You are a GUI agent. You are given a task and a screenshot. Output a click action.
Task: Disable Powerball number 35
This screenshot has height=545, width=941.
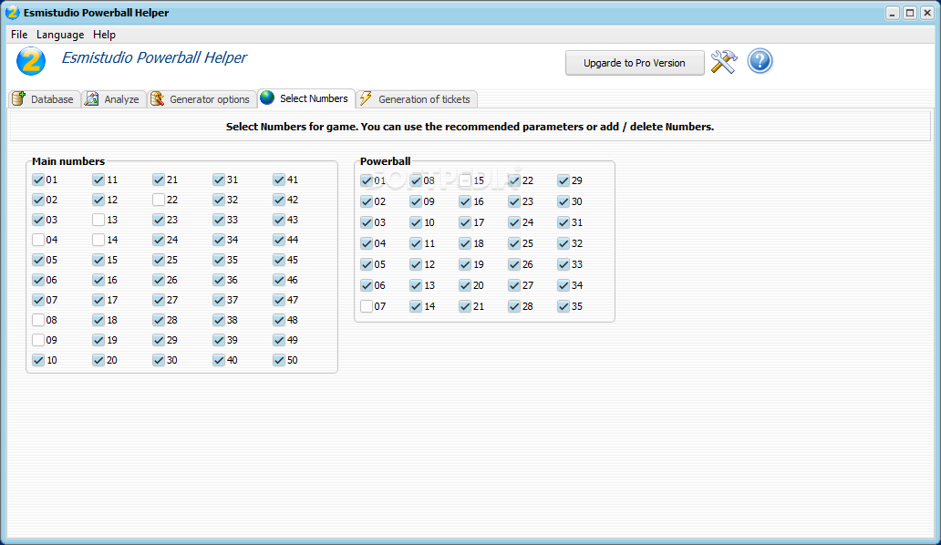click(x=564, y=306)
